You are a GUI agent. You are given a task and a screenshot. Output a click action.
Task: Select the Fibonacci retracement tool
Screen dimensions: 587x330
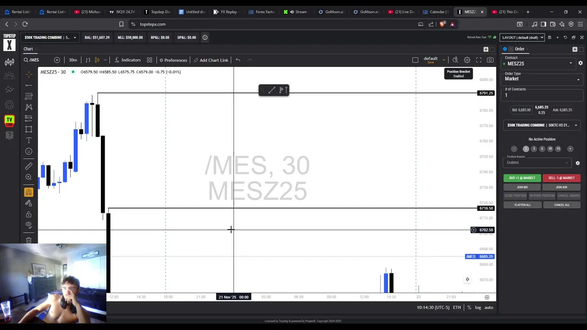(x=28, y=96)
